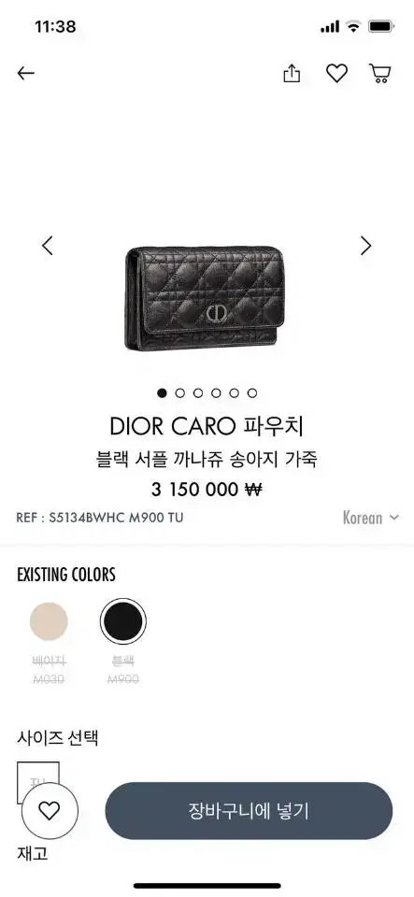Select the fifth image pagination dot

[235, 393]
